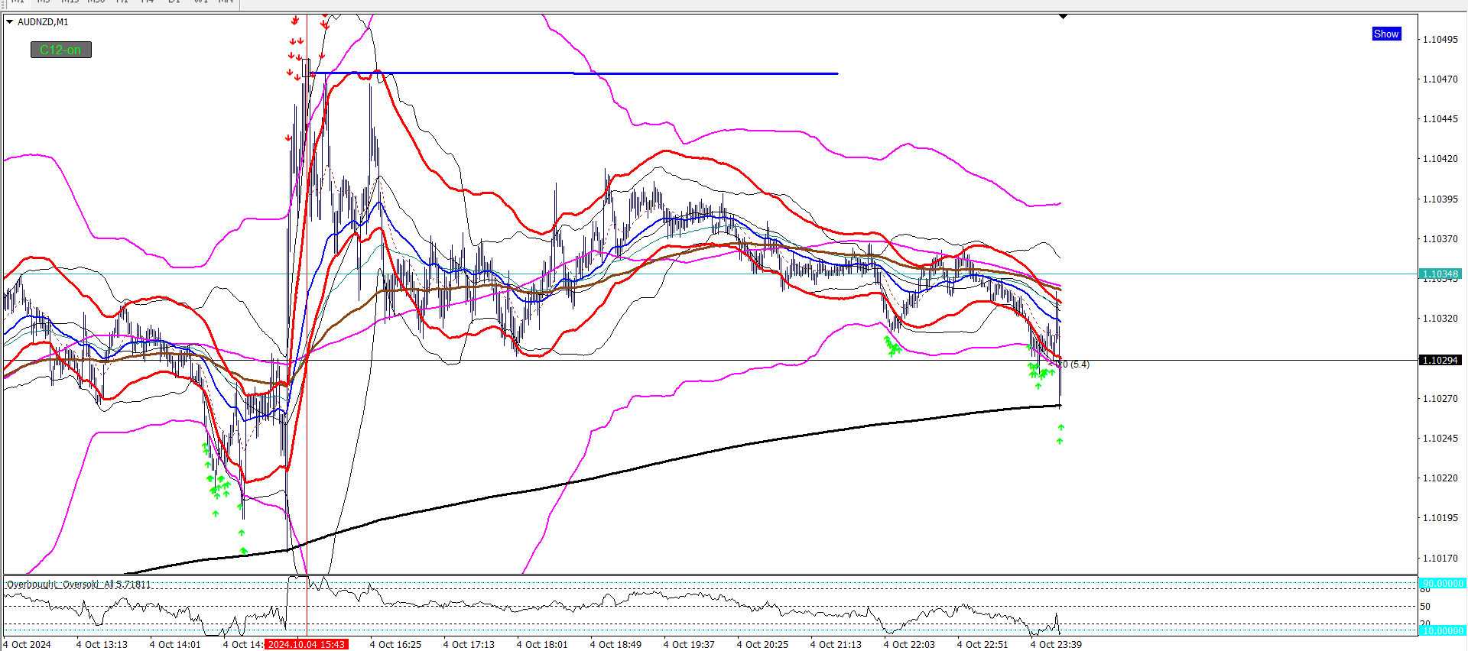
Task: Click the 4 Oct 18:49 time label
Action: pos(615,644)
